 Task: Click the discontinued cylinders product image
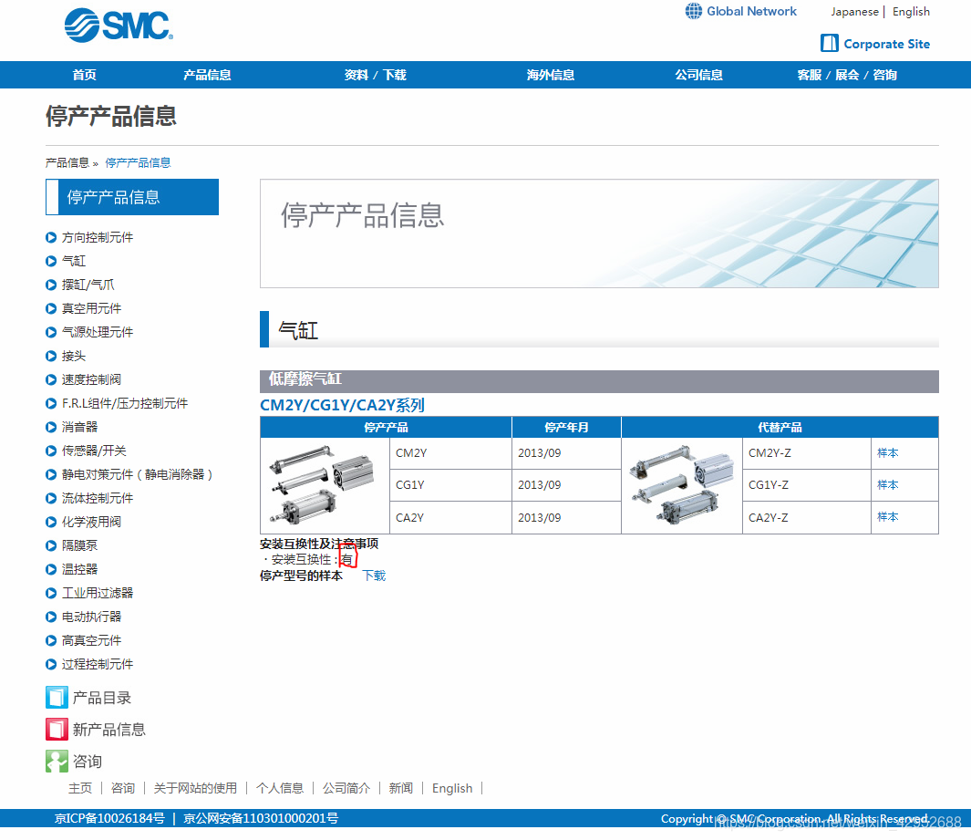[322, 485]
